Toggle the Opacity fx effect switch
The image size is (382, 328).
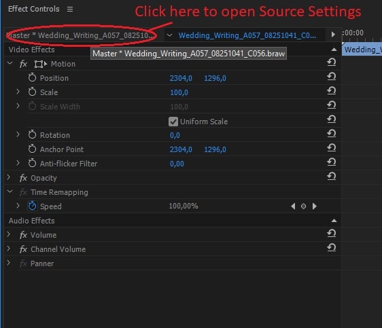pyautogui.click(x=23, y=178)
